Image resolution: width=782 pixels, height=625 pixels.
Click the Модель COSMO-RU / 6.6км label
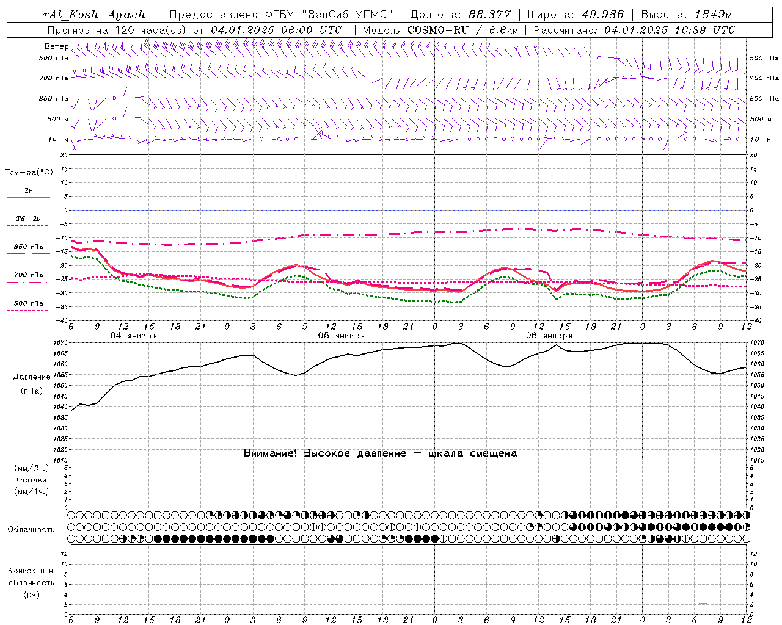coord(440,30)
